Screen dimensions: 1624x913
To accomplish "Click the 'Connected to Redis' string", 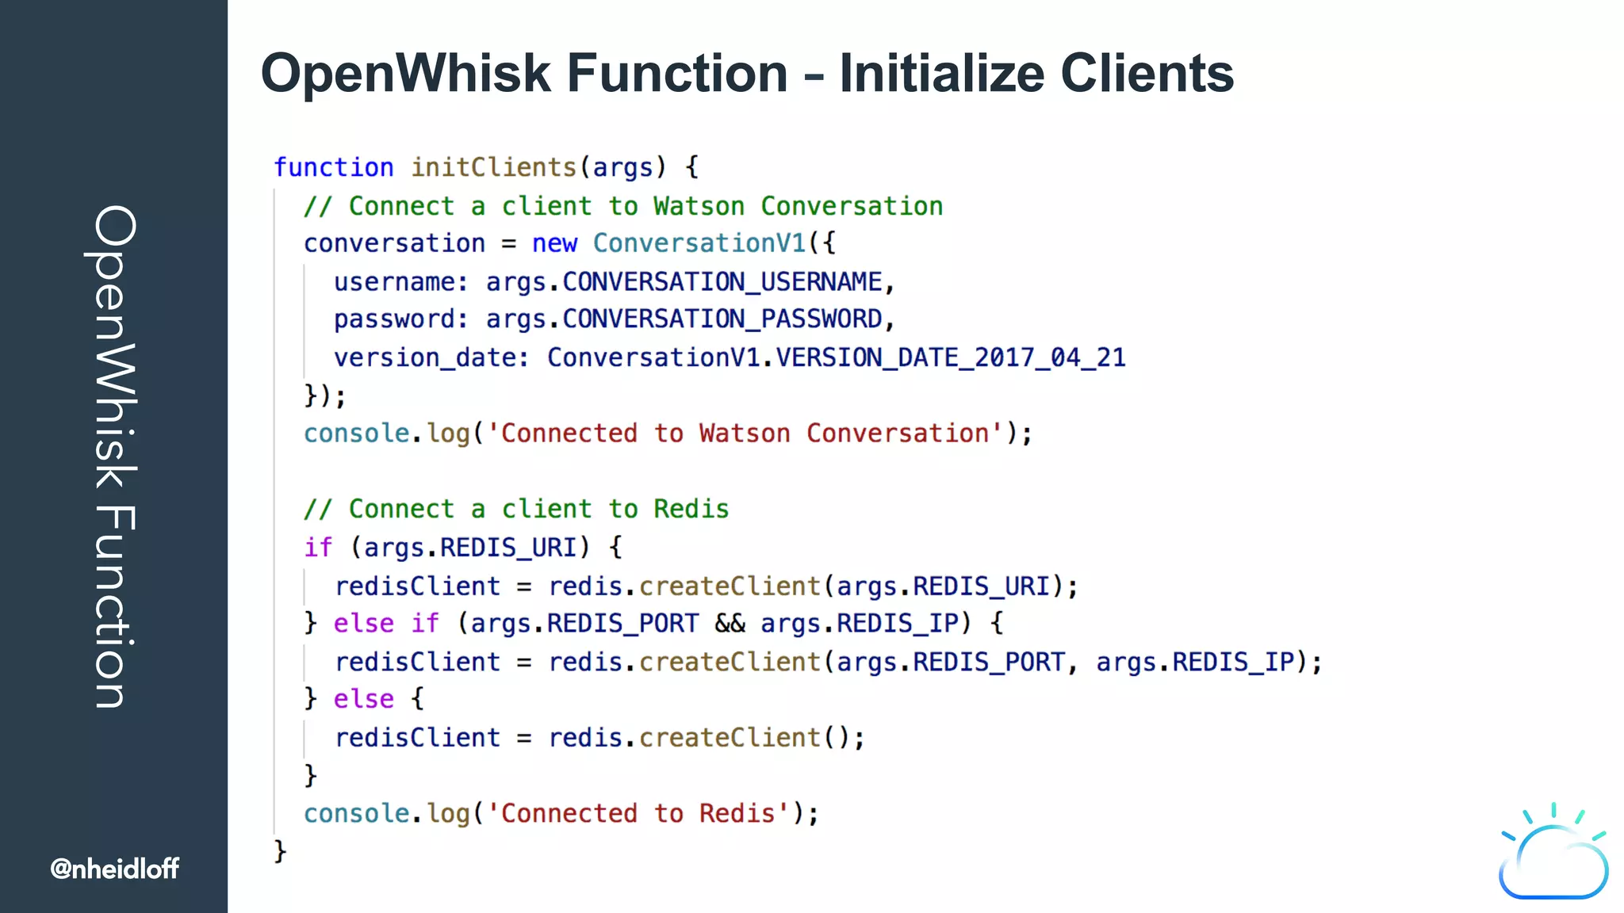I will 638,813.
